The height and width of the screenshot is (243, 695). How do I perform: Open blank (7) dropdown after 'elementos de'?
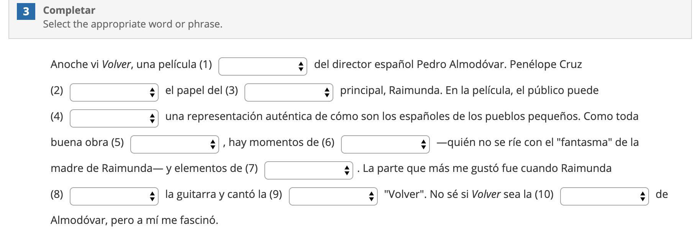[x=308, y=170]
